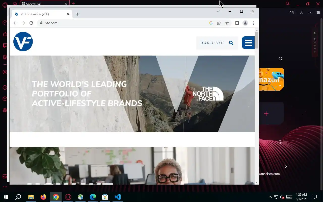Open a new tab in Chrome
Image resolution: width=323 pixels, height=202 pixels.
tap(78, 14)
